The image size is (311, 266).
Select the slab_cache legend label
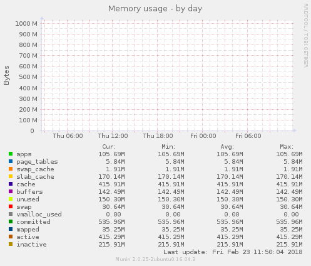(35, 177)
